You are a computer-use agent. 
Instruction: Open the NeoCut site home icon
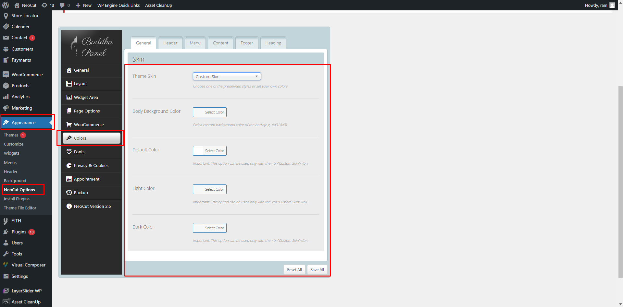pos(17,5)
